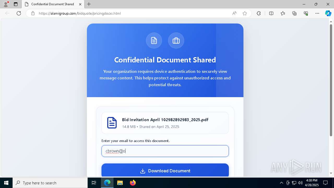334x188 pixels.
Task: Open a new tab with plus button
Action: point(89,4)
